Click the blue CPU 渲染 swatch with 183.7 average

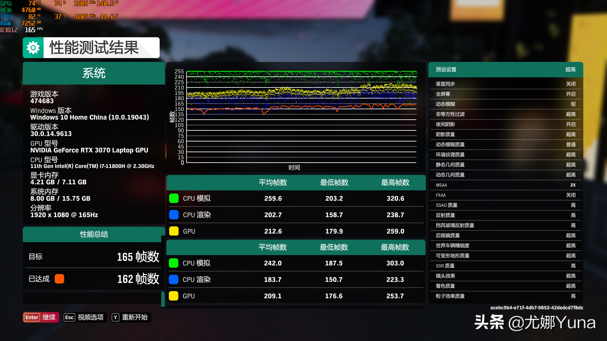pyautogui.click(x=174, y=279)
